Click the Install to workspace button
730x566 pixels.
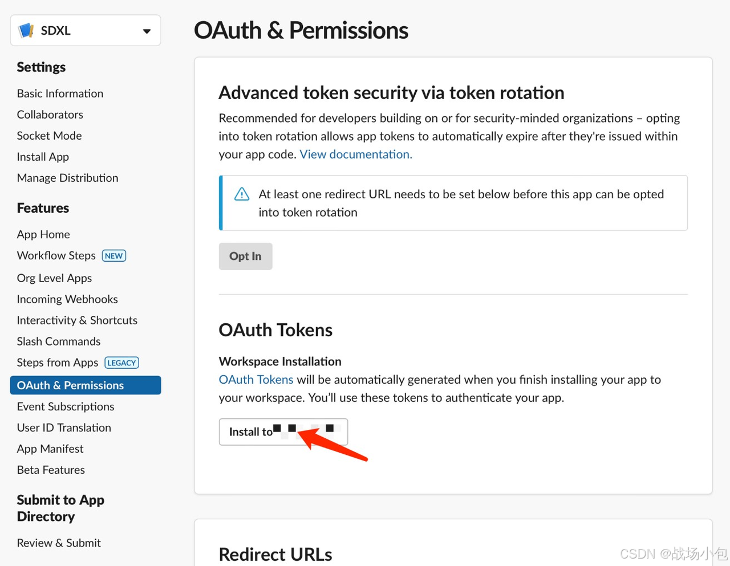coord(283,432)
